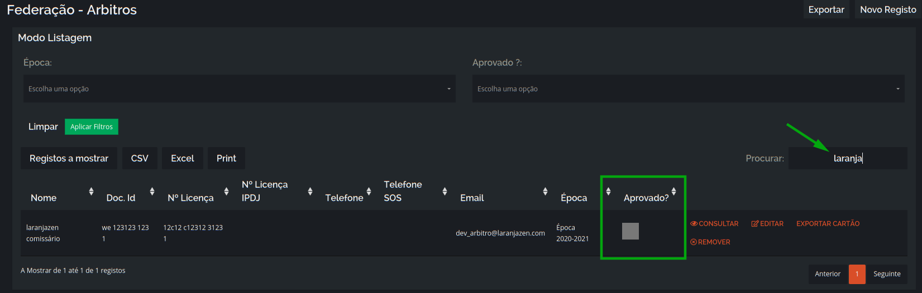The width and height of the screenshot is (922, 293).
Task: Export table as CSV
Action: pyautogui.click(x=140, y=158)
